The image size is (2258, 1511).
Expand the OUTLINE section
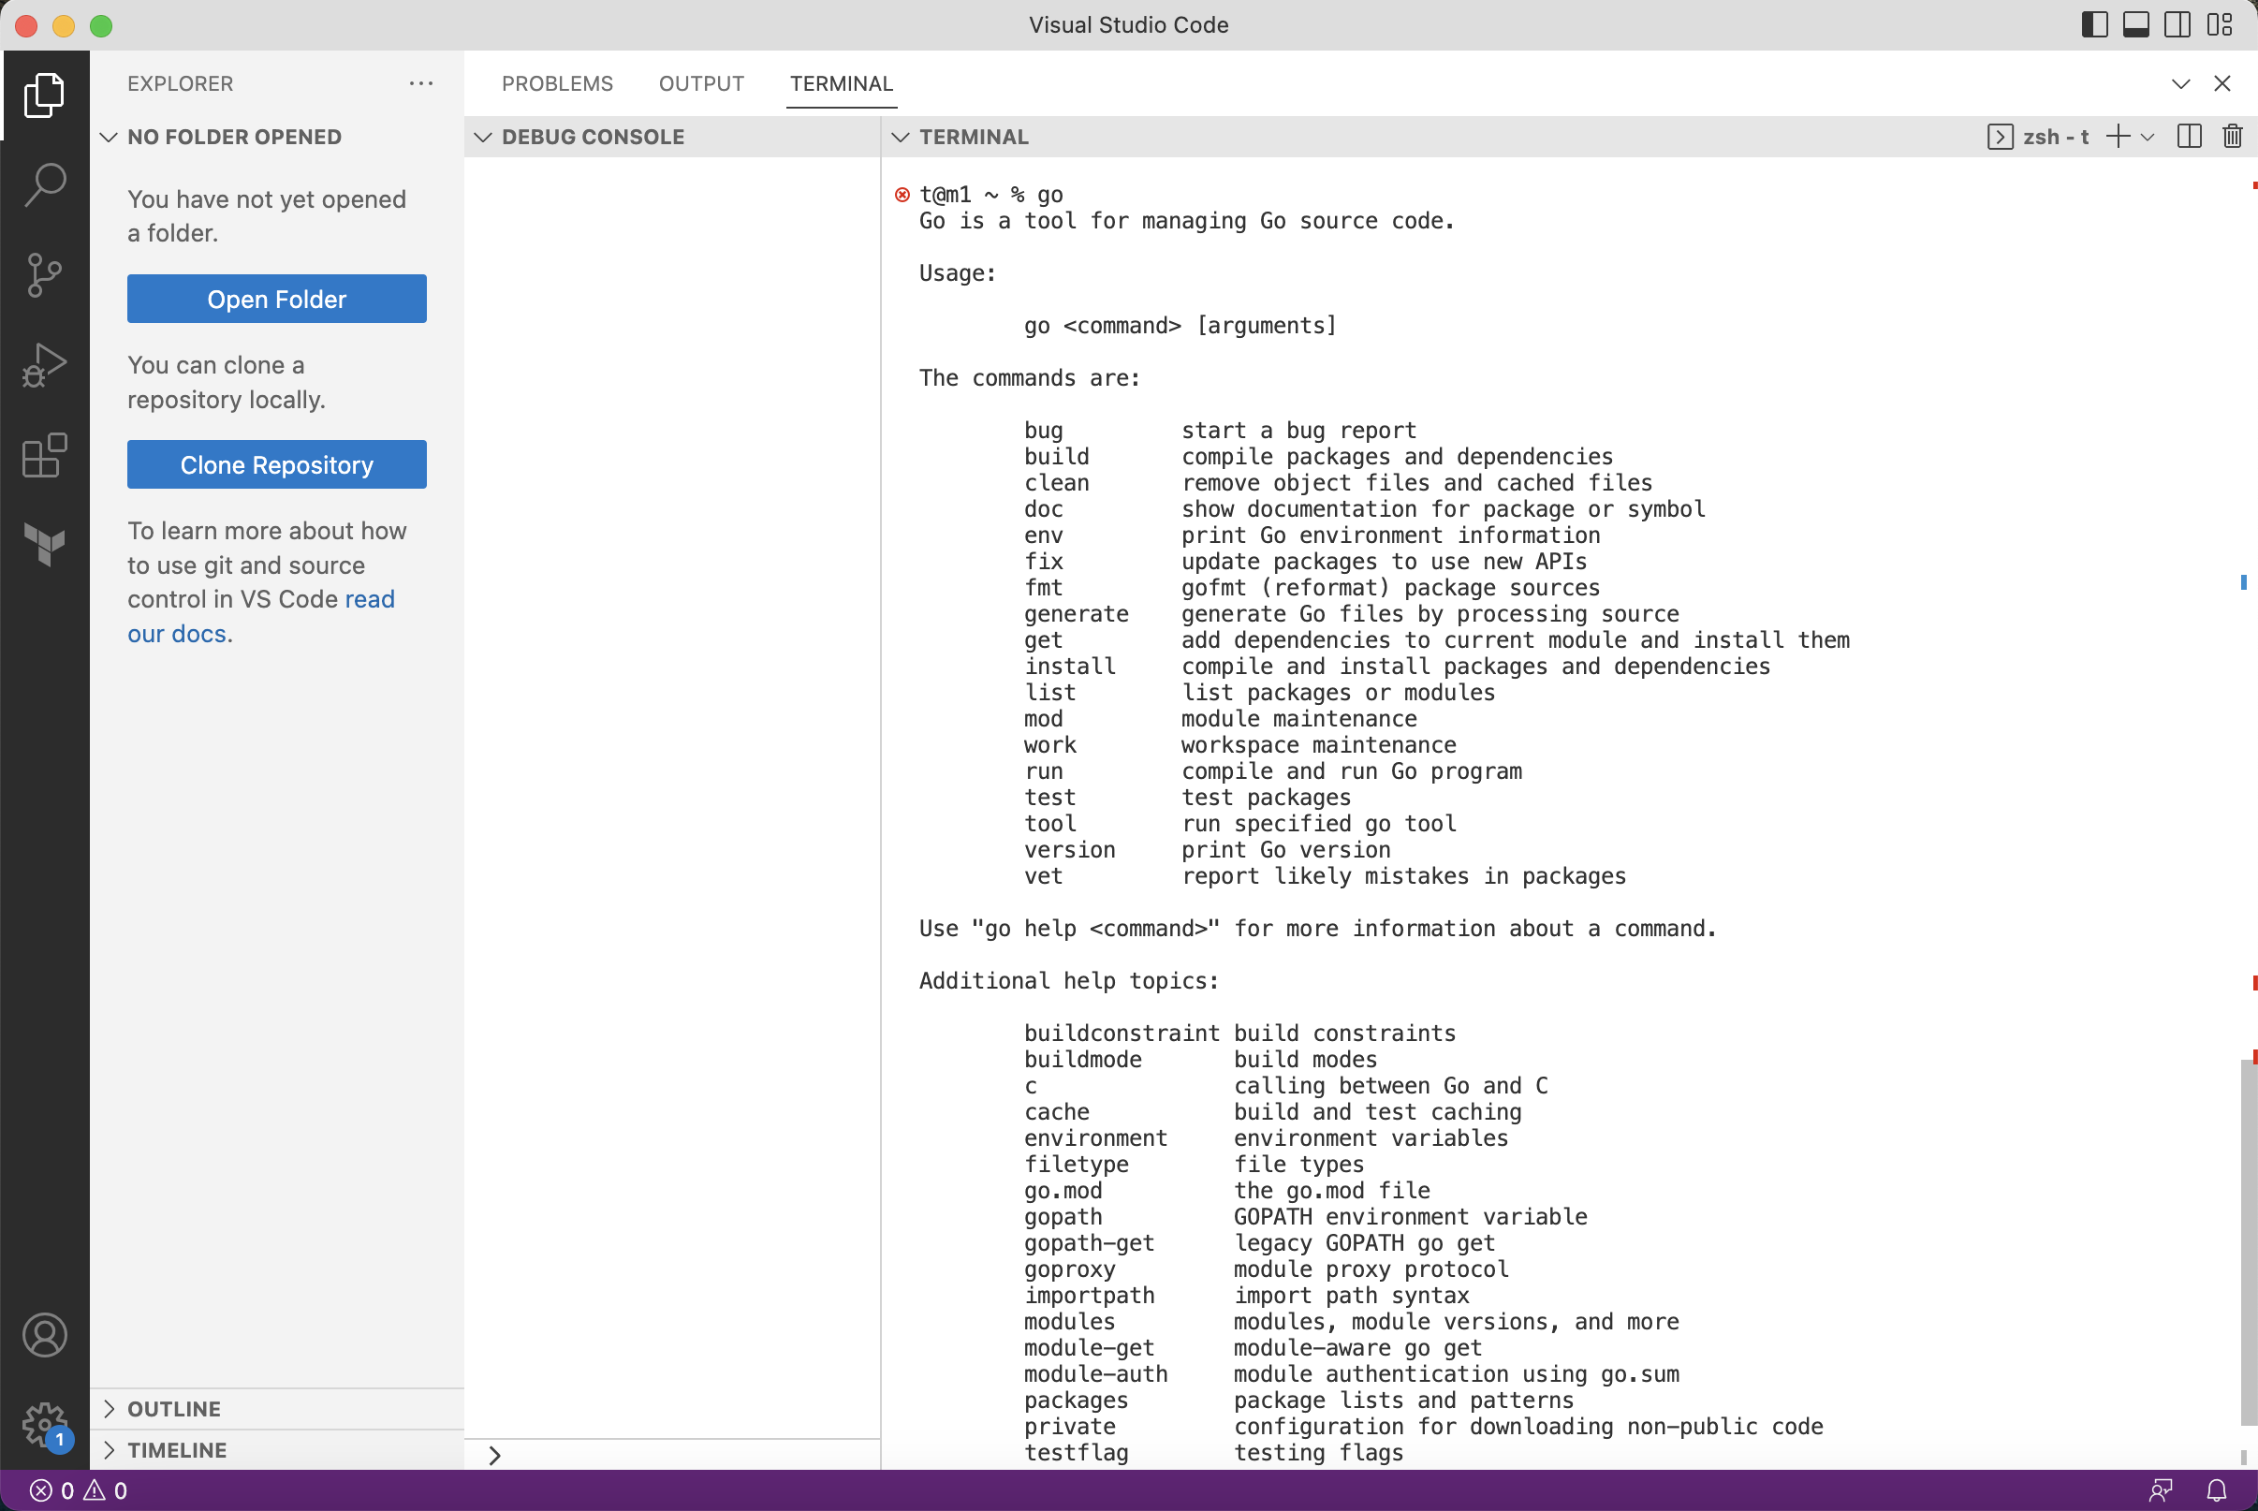[x=110, y=1408]
